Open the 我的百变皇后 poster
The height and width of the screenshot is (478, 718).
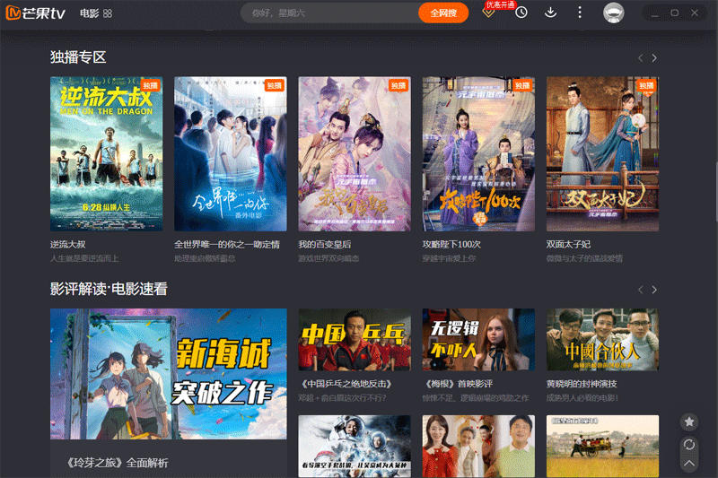pyautogui.click(x=355, y=153)
